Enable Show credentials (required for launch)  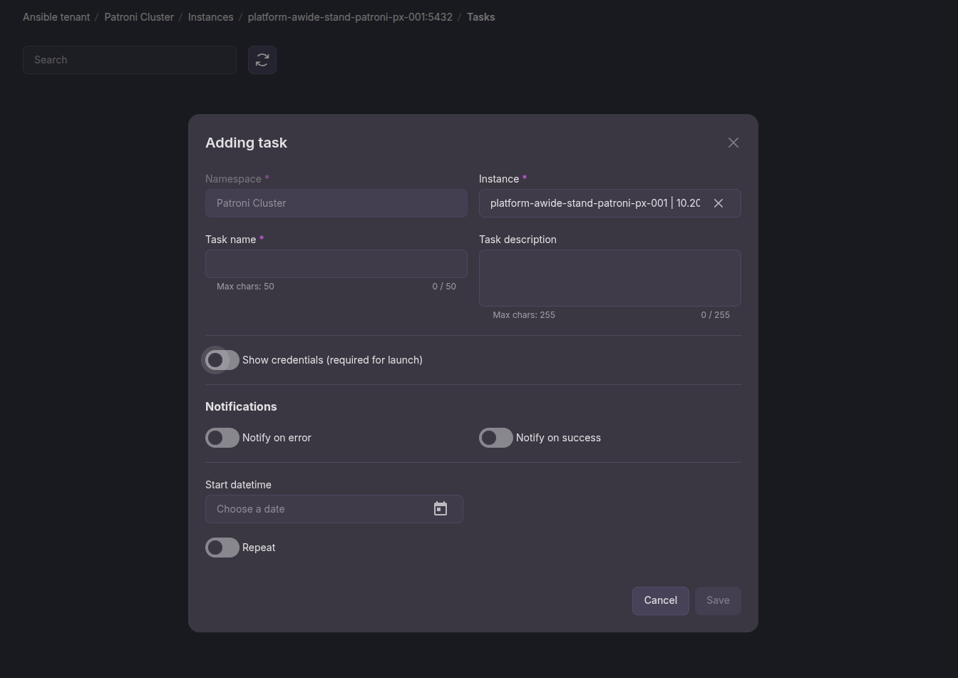click(221, 360)
